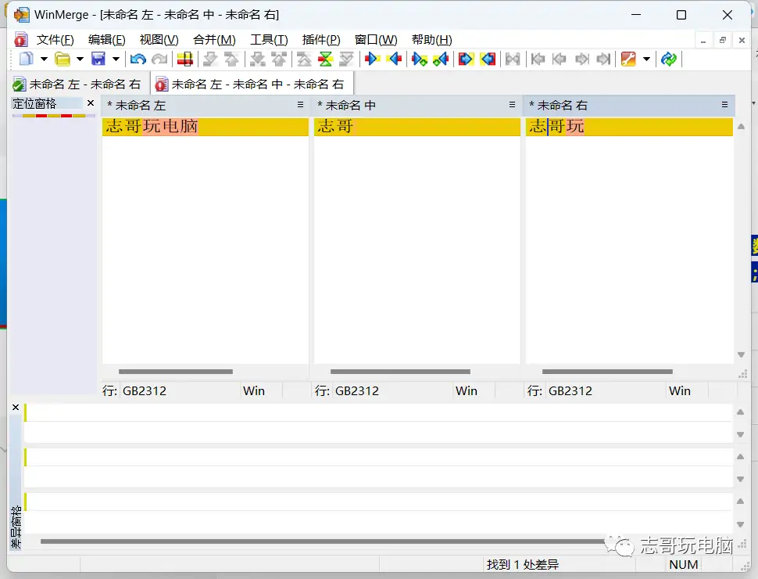
Task: Jump to current difference using toolbar icon
Action: point(326,59)
